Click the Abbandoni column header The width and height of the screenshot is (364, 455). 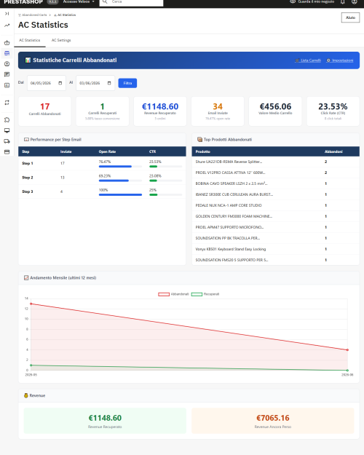(333, 151)
